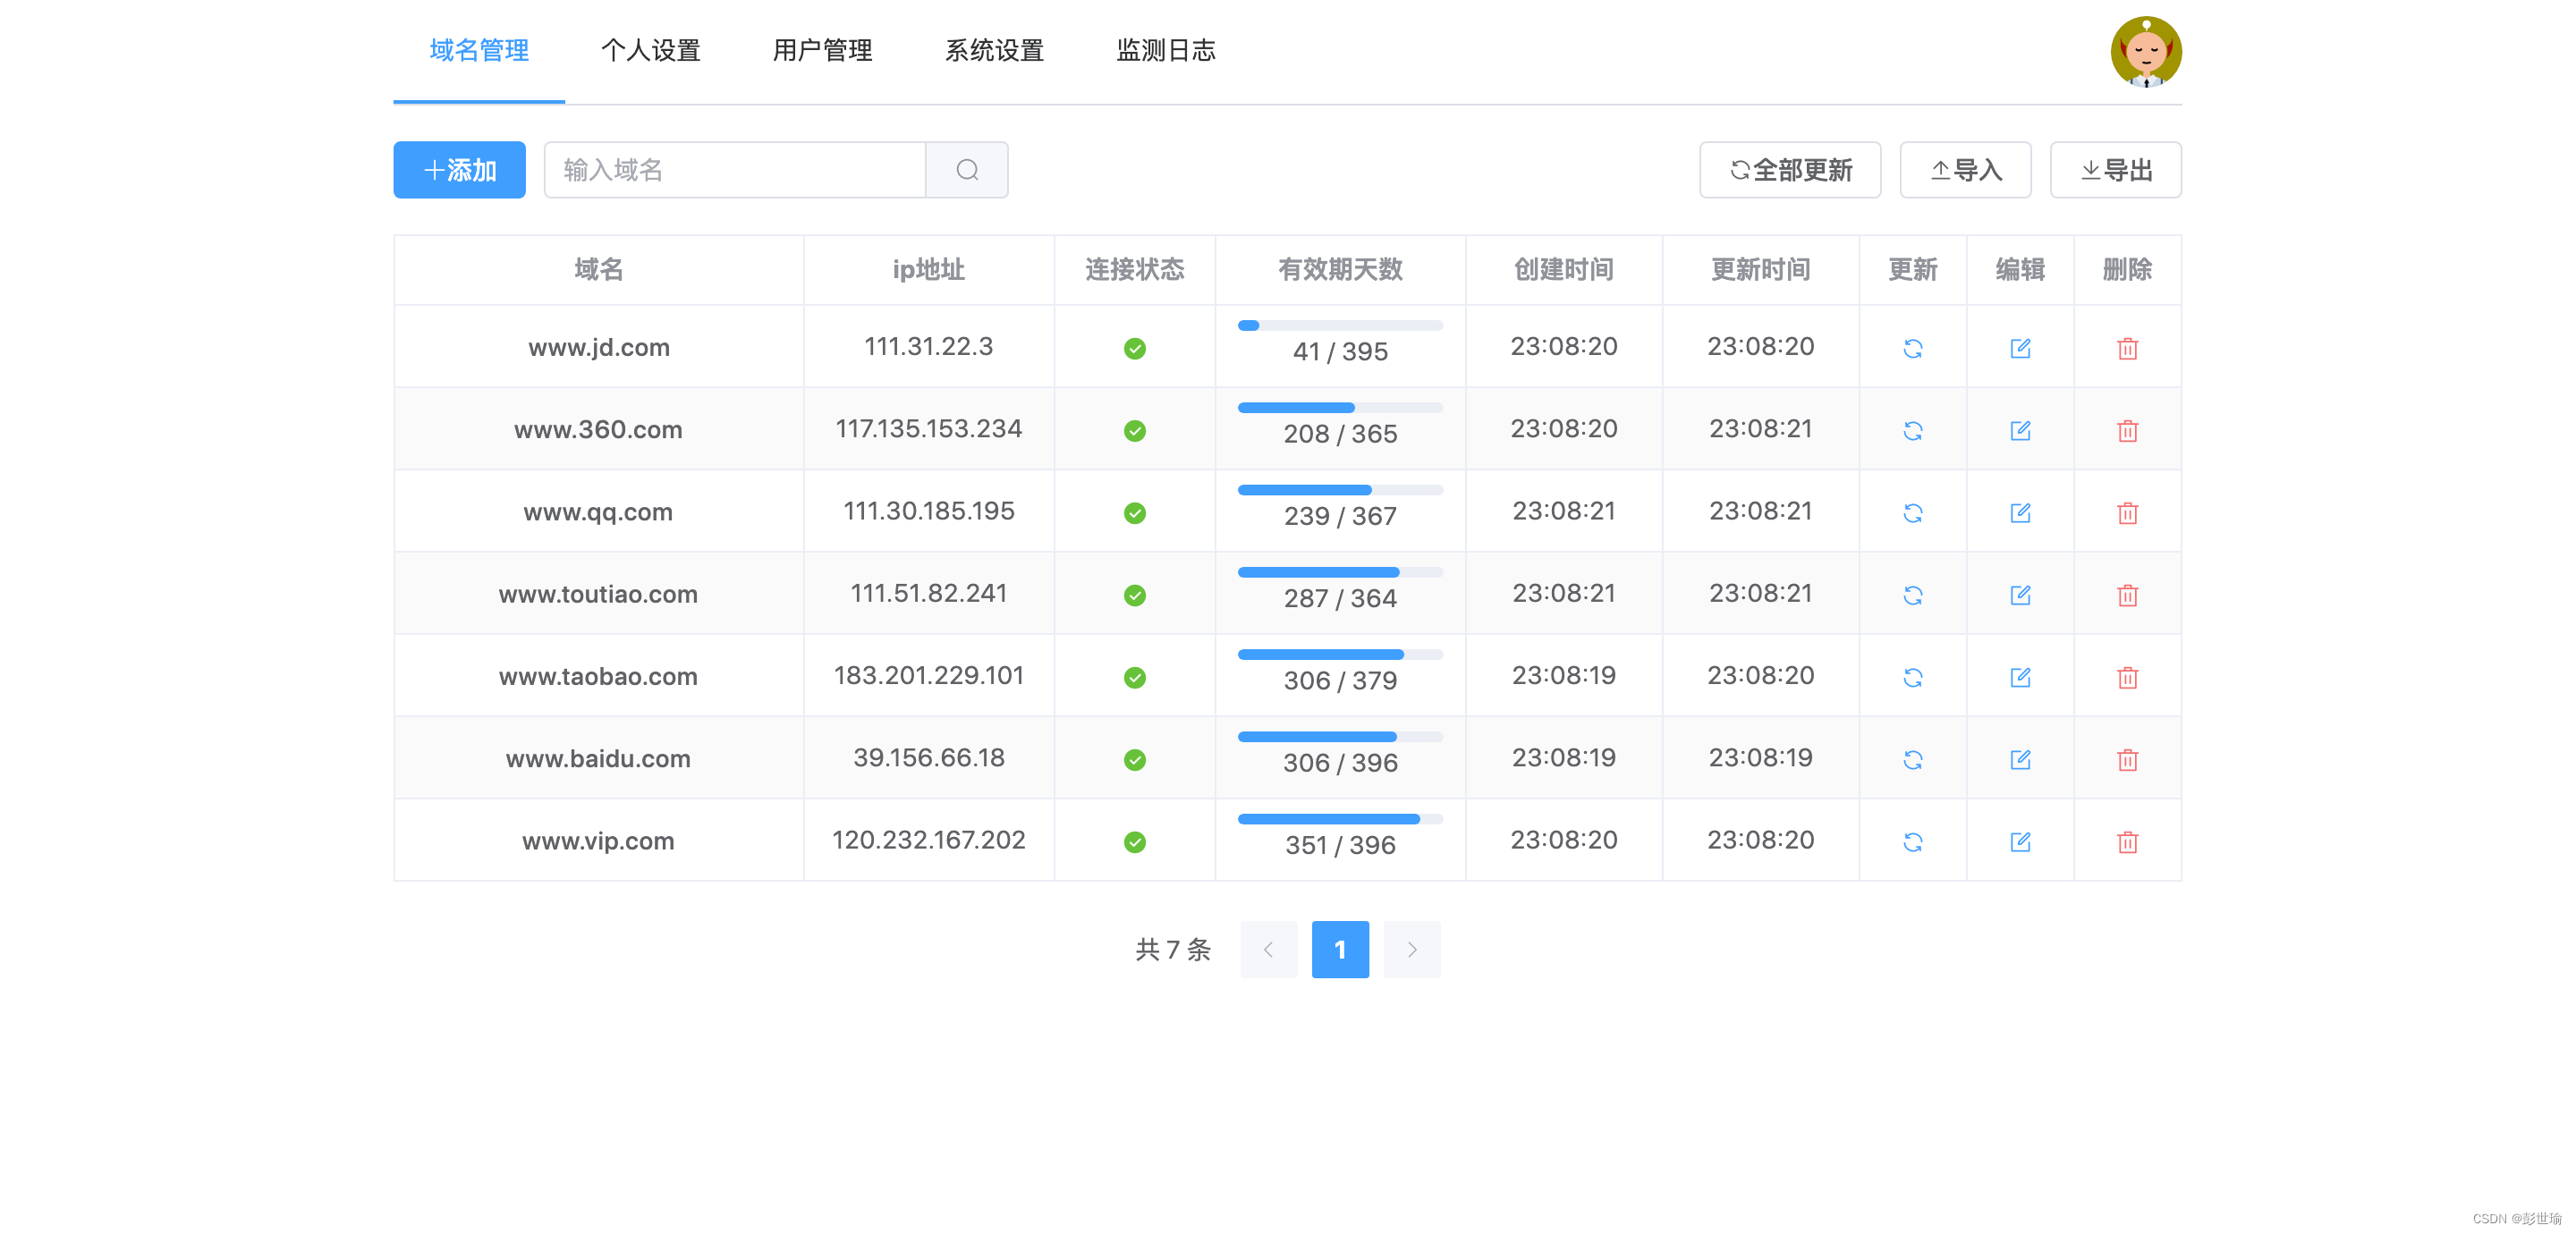Edit the www.360.com entry
The height and width of the screenshot is (1234, 2576).
pos(2020,431)
